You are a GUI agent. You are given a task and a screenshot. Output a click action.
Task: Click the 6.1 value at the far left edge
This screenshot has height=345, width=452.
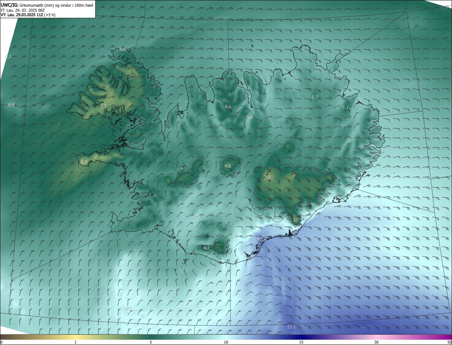(8, 56)
